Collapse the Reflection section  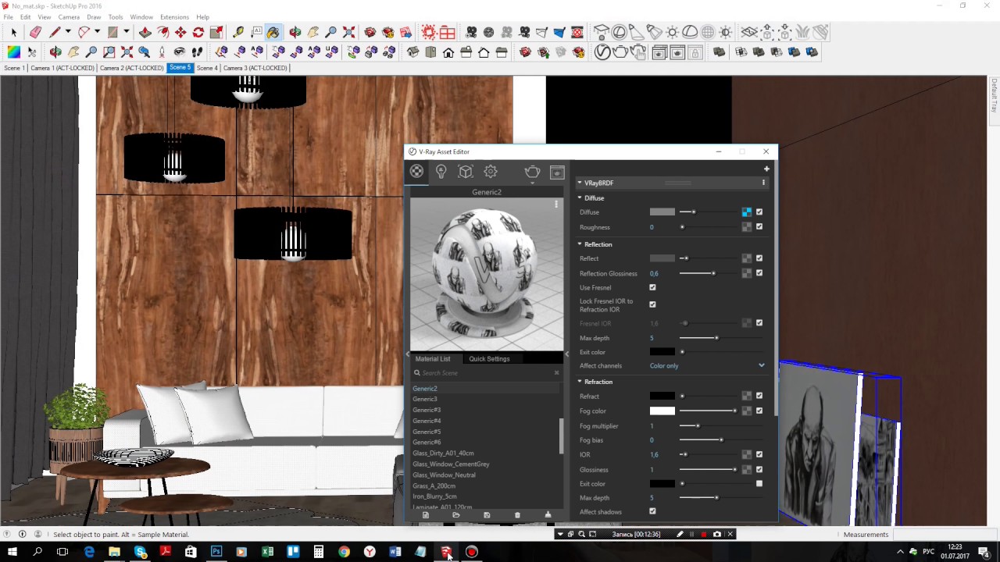pyautogui.click(x=580, y=244)
